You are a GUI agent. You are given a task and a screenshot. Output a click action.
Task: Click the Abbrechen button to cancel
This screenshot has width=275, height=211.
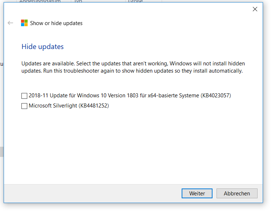coord(237,194)
